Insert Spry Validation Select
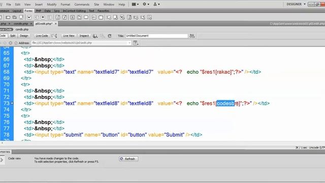This screenshot has height=183, width=325. pyautogui.click(x=129, y=17)
